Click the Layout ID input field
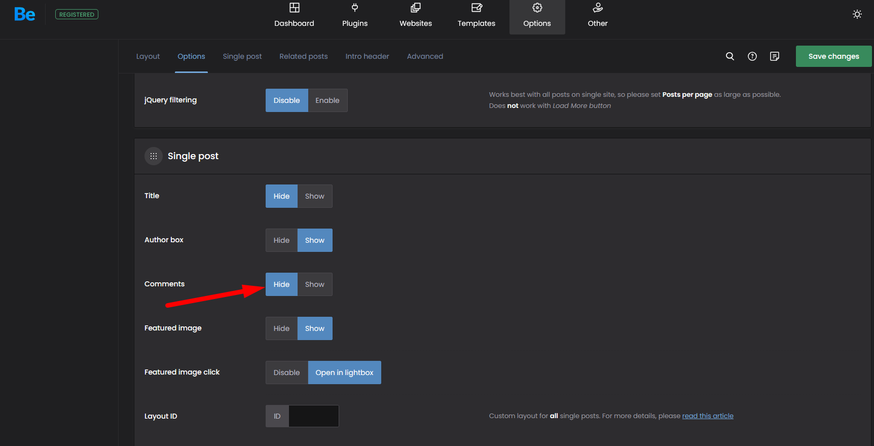874x446 pixels. point(313,416)
